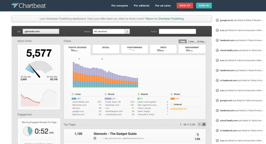
Task: Click the link icon beside cloud.feedly.com Yahoo Ann... feed item near top
Action: click(x=217, y=50)
